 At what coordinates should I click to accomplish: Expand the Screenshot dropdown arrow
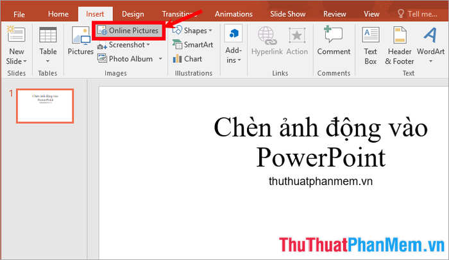tap(148, 45)
